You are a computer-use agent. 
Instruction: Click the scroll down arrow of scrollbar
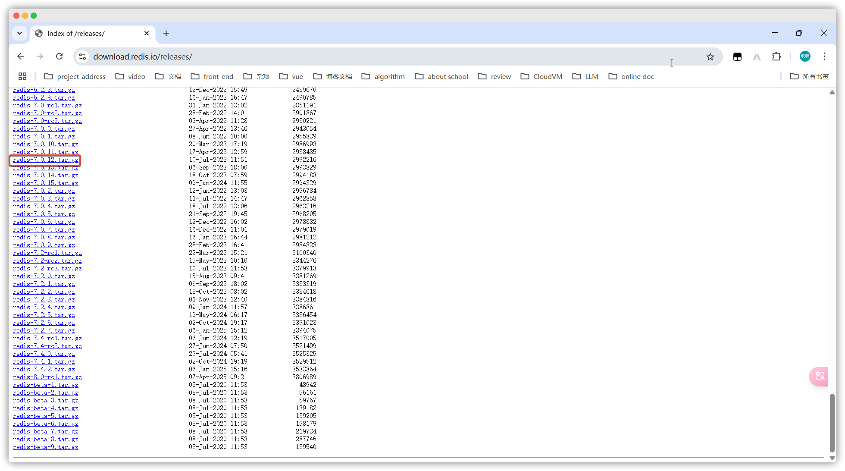(832, 458)
